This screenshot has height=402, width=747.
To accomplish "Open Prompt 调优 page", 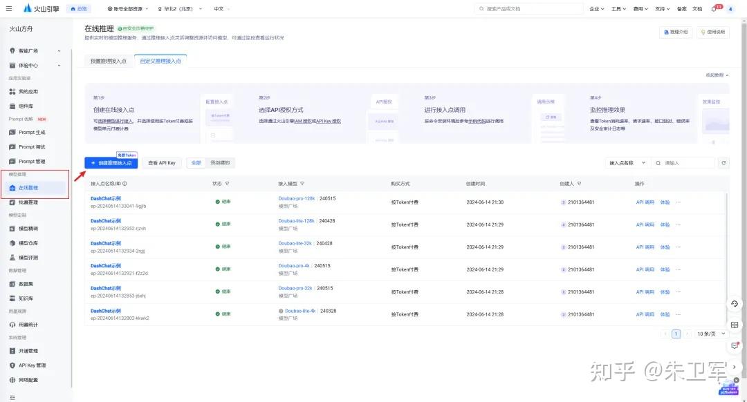I will click(x=35, y=146).
